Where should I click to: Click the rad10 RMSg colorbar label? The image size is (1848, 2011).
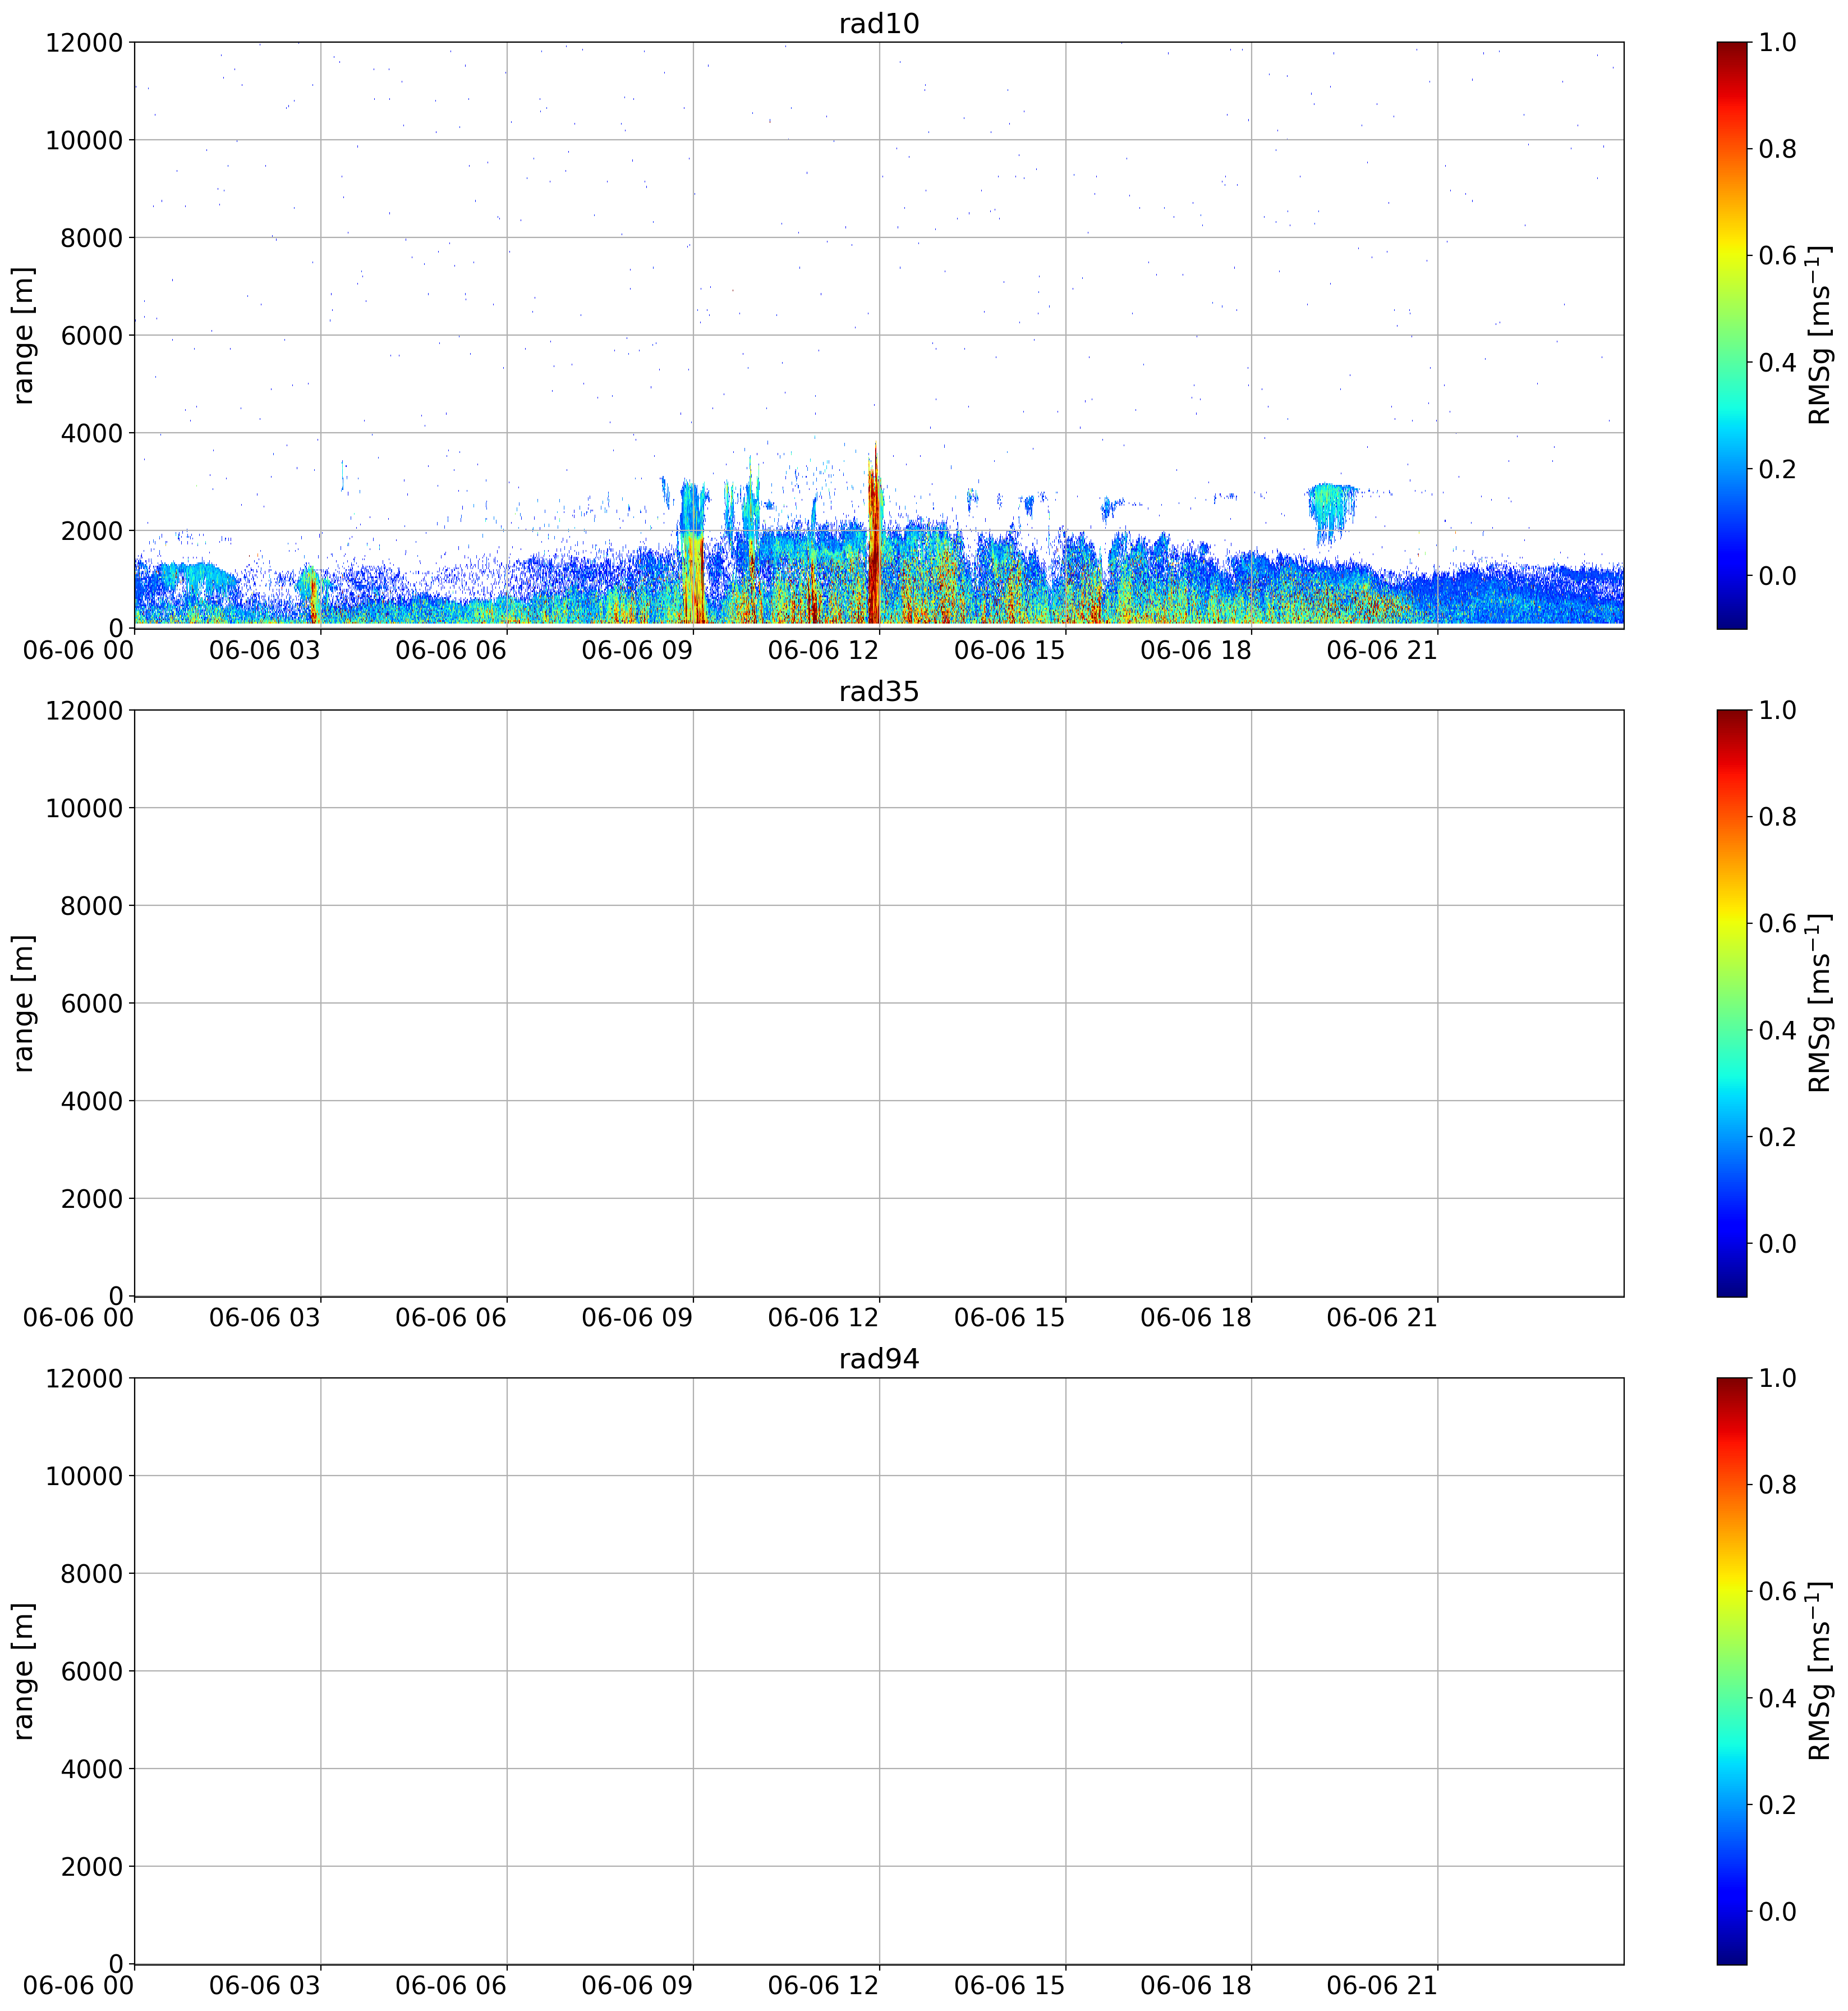(1821, 335)
